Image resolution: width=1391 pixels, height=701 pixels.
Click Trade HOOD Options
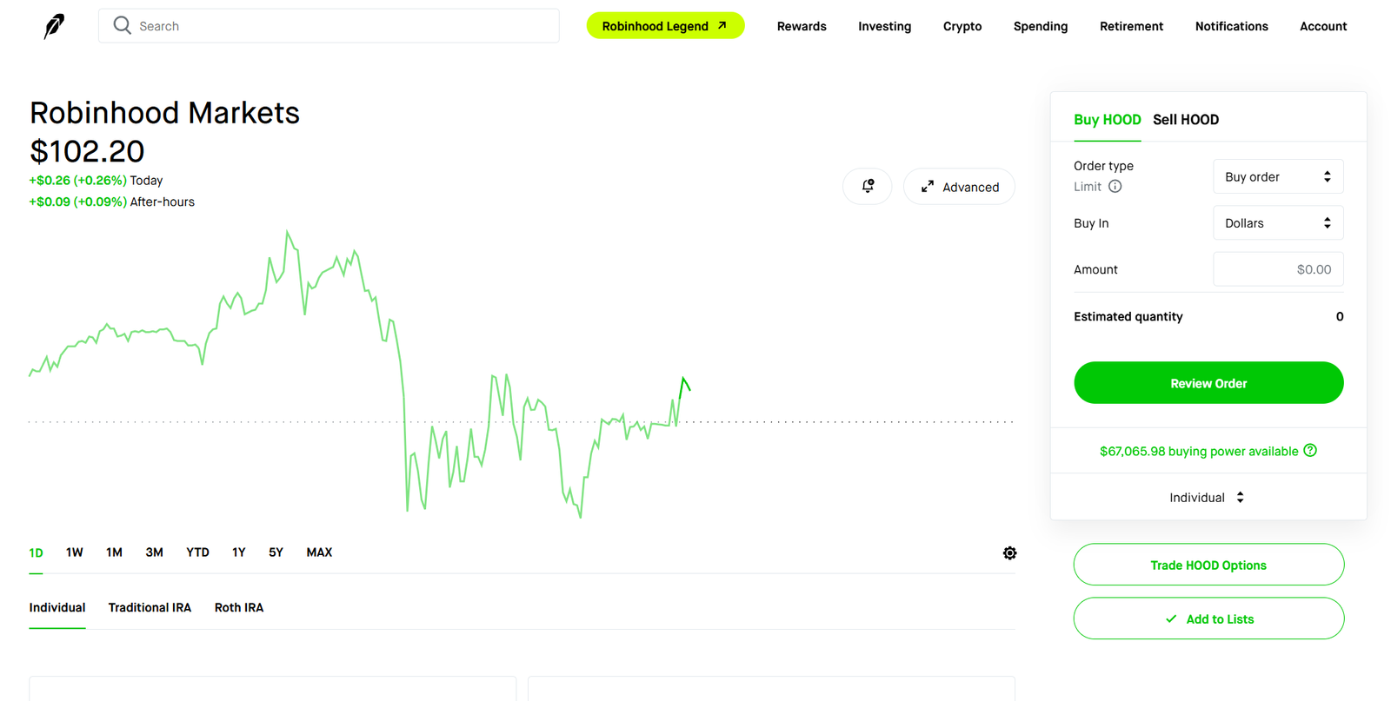(1208, 565)
